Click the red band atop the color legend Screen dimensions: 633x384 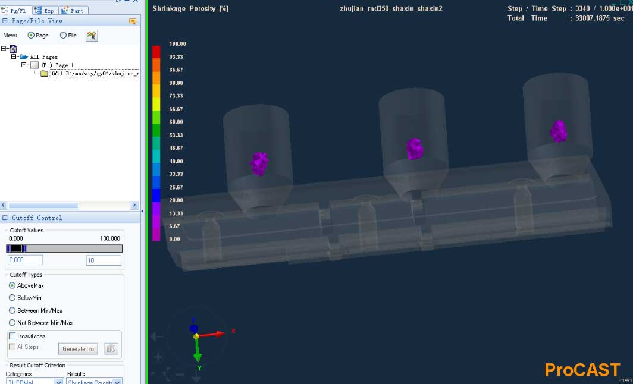click(x=156, y=52)
